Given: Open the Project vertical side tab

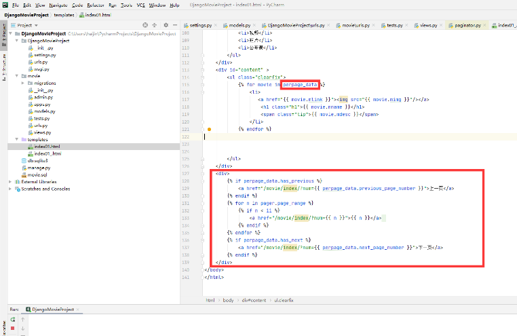Looking at the screenshot, I should click(x=4, y=35).
